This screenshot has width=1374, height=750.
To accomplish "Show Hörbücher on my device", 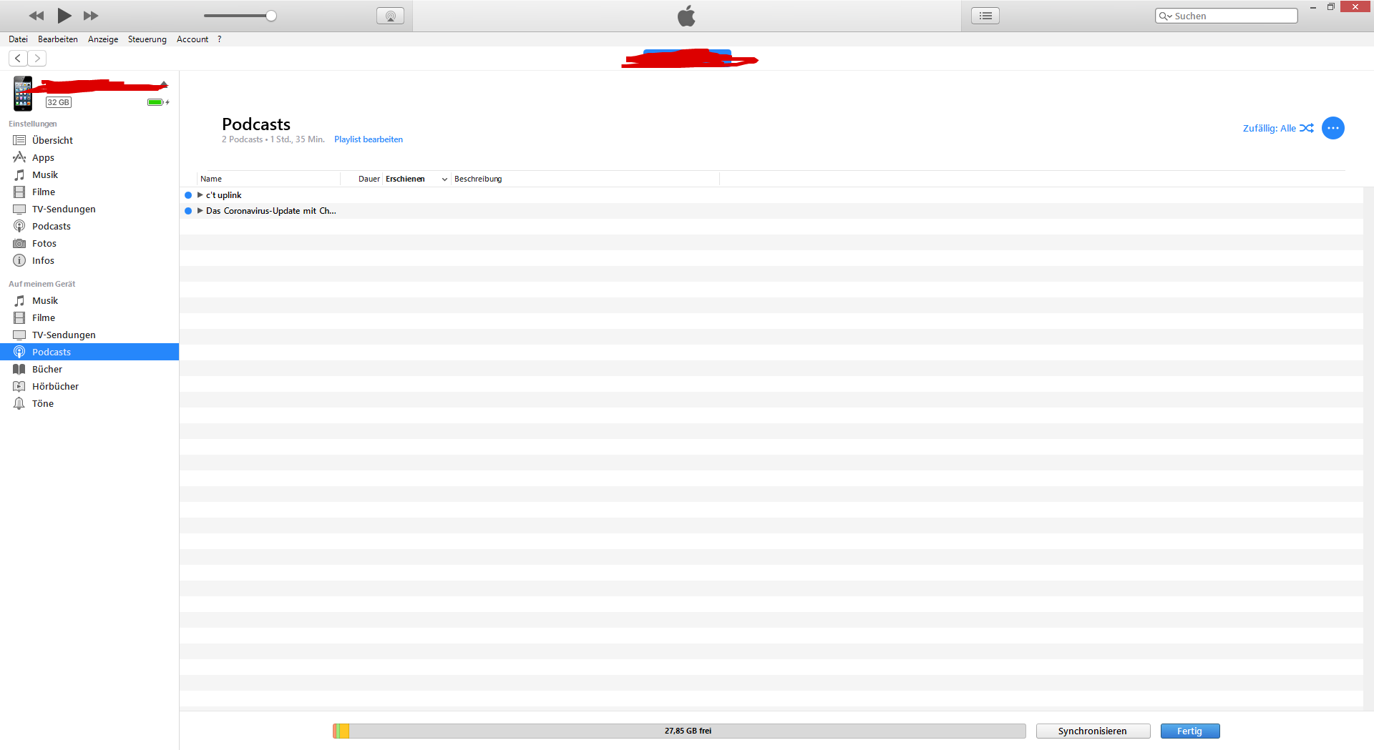I will pyautogui.click(x=89, y=386).
